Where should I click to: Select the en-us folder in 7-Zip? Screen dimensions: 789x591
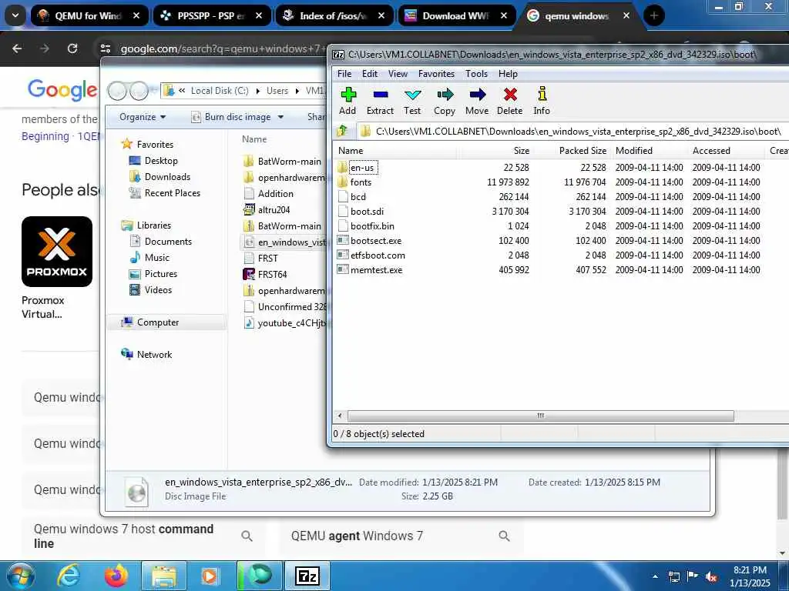[362, 167]
